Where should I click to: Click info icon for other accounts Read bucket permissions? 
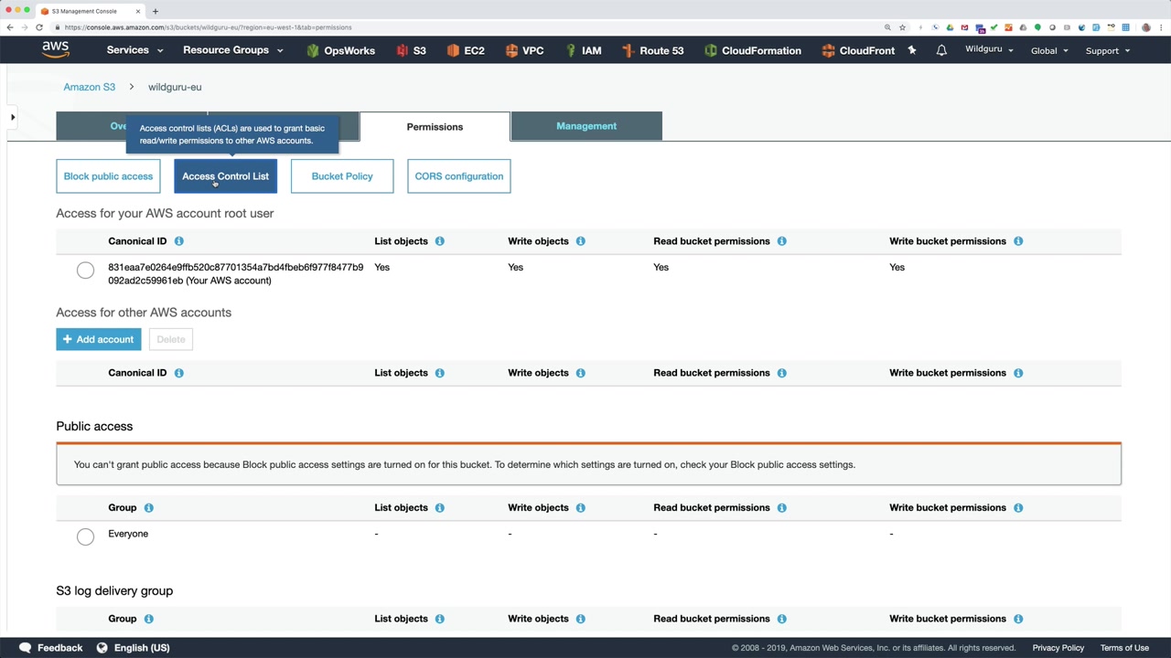click(782, 373)
